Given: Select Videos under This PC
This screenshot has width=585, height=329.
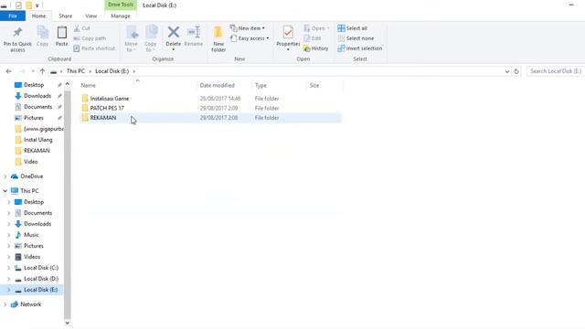Looking at the screenshot, I should coord(32,257).
